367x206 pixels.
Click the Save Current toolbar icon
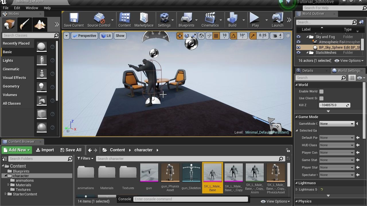coord(74,20)
